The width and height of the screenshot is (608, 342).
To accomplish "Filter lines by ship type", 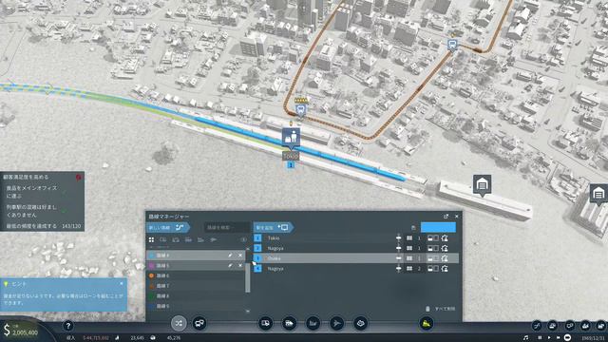I will click(200, 240).
